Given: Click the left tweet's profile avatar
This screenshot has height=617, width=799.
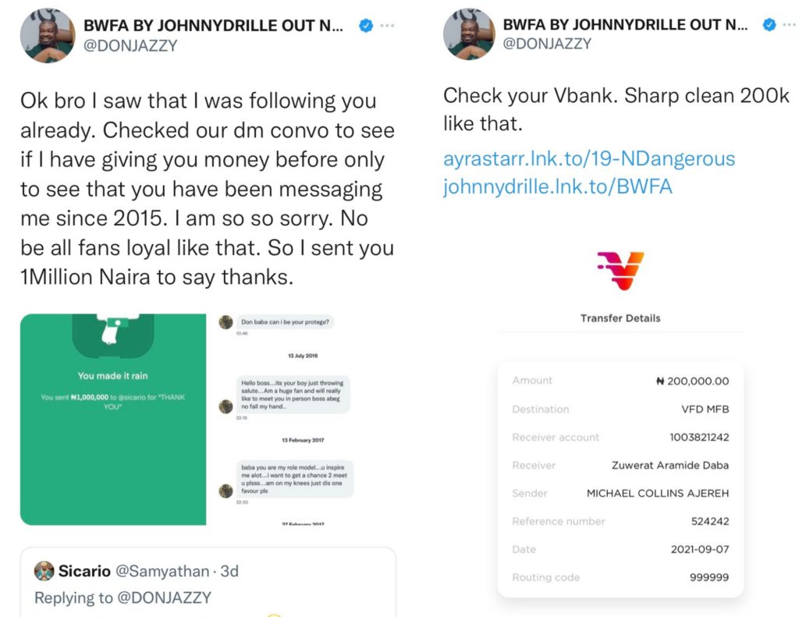Looking at the screenshot, I should point(46,35).
